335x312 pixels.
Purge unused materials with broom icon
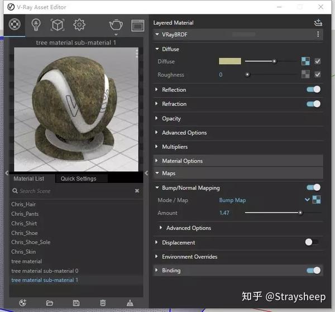coord(130,303)
